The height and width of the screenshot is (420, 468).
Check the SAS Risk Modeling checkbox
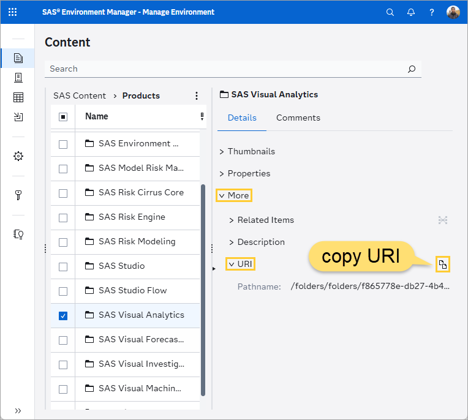[63, 242]
